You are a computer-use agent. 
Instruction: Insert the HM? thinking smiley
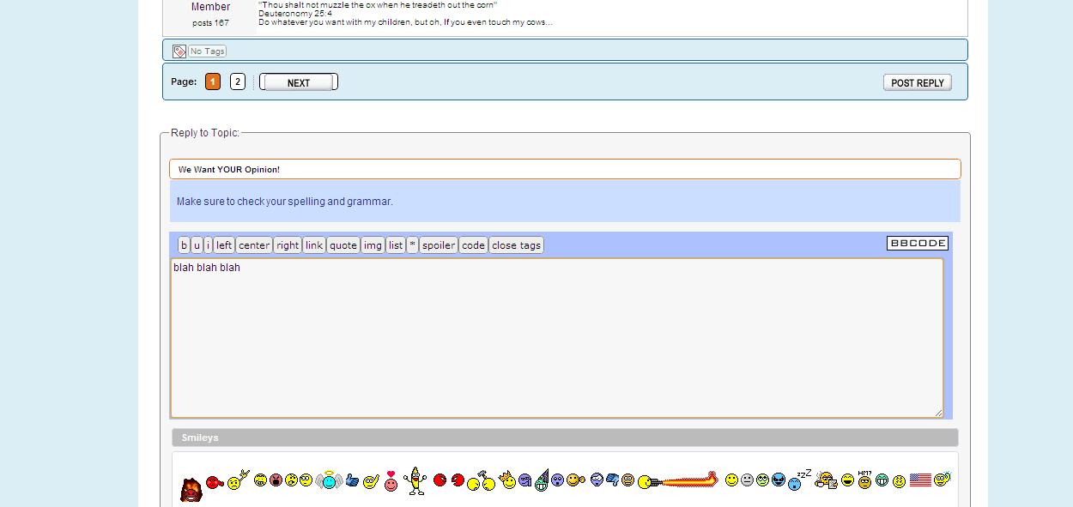pos(864,480)
